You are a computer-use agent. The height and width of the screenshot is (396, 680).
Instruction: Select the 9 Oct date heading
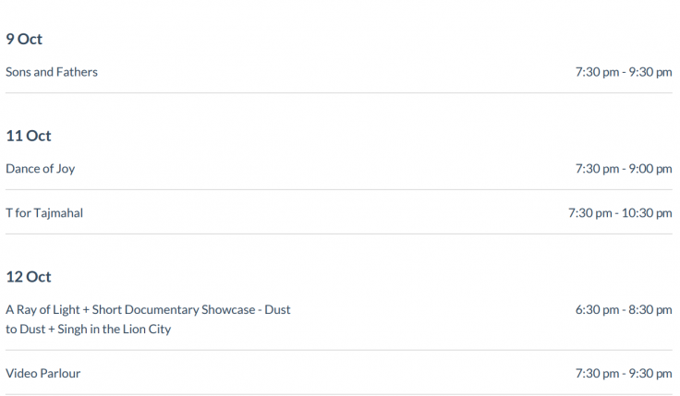click(24, 39)
